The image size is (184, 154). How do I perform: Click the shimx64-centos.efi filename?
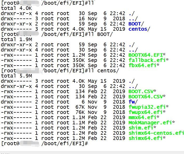pyautogui.click(x=156, y=133)
